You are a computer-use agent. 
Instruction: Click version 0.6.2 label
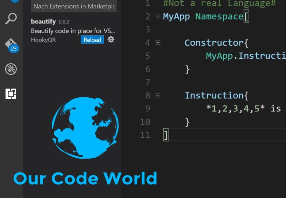click(64, 22)
